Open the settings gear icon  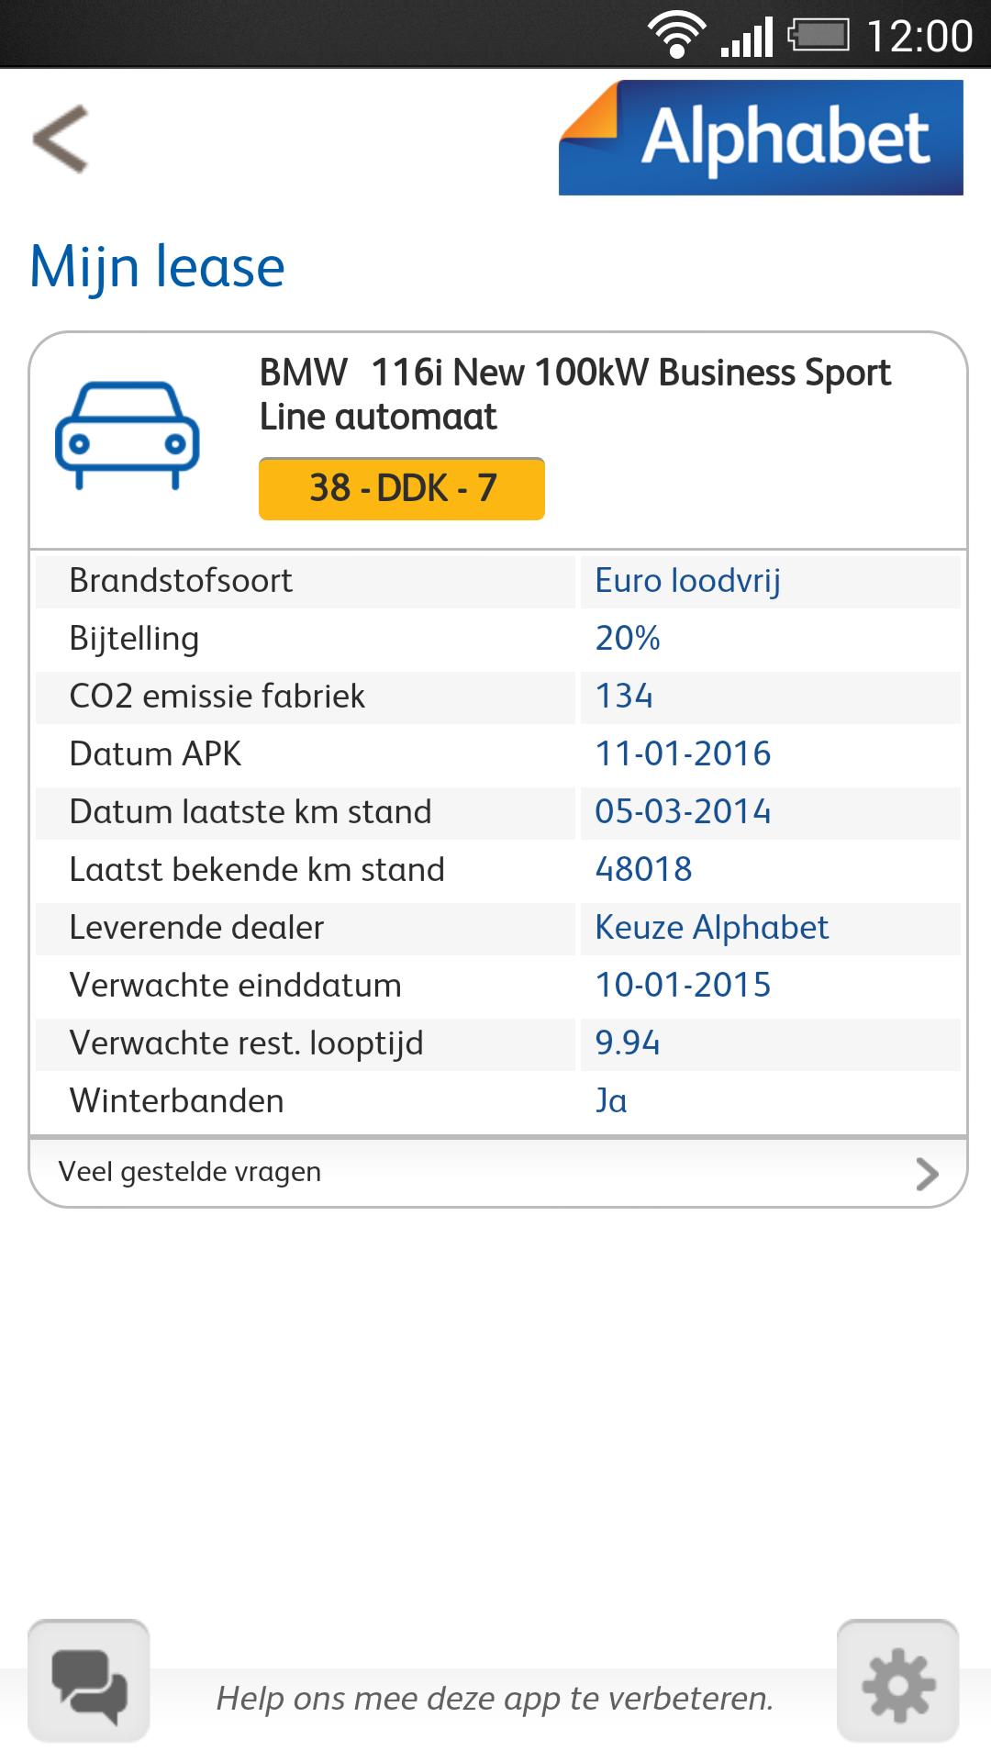(897, 1681)
